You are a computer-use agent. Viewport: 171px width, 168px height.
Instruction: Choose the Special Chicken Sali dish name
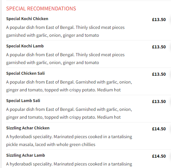coord(25,73)
